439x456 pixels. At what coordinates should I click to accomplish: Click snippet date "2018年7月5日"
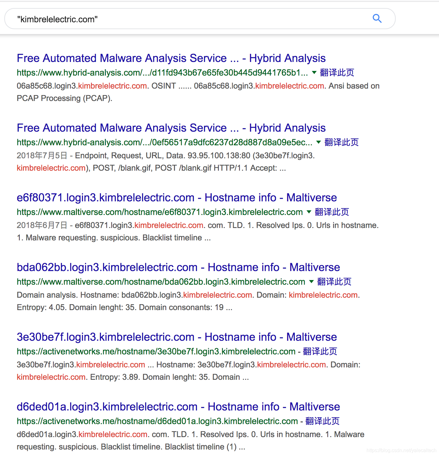pyautogui.click(x=42, y=156)
